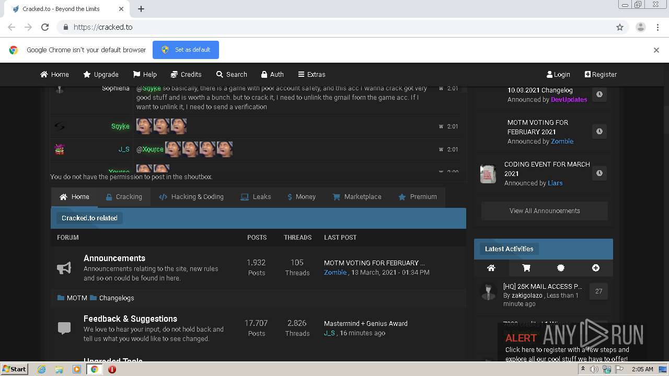Open Zombie's profile in the last post column
The height and width of the screenshot is (376, 669).
[x=335, y=272]
